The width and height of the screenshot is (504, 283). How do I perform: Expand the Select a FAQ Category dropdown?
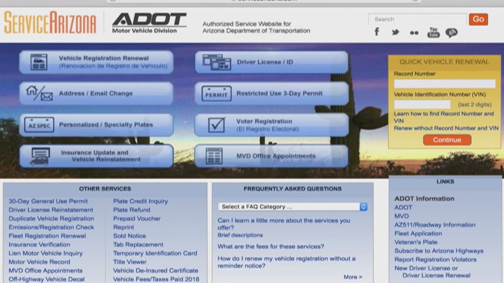click(x=293, y=207)
